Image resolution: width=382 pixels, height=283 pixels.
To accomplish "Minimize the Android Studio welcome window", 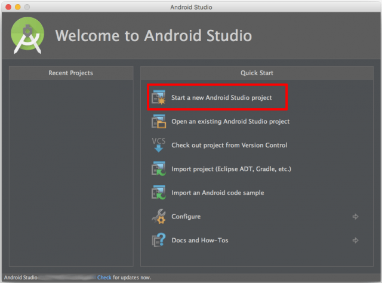I will (17, 7).
